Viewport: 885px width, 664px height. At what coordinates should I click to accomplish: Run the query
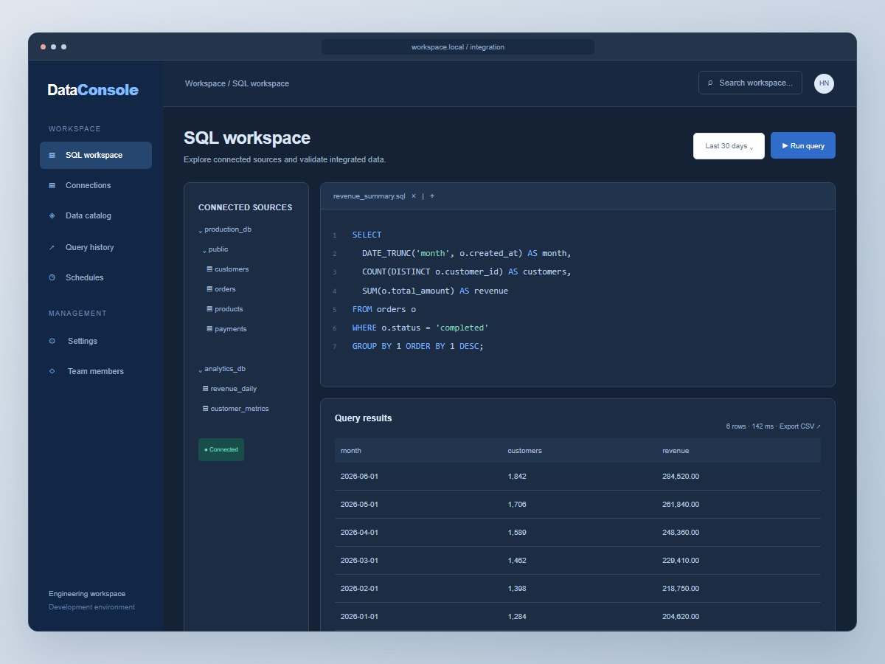[803, 146]
